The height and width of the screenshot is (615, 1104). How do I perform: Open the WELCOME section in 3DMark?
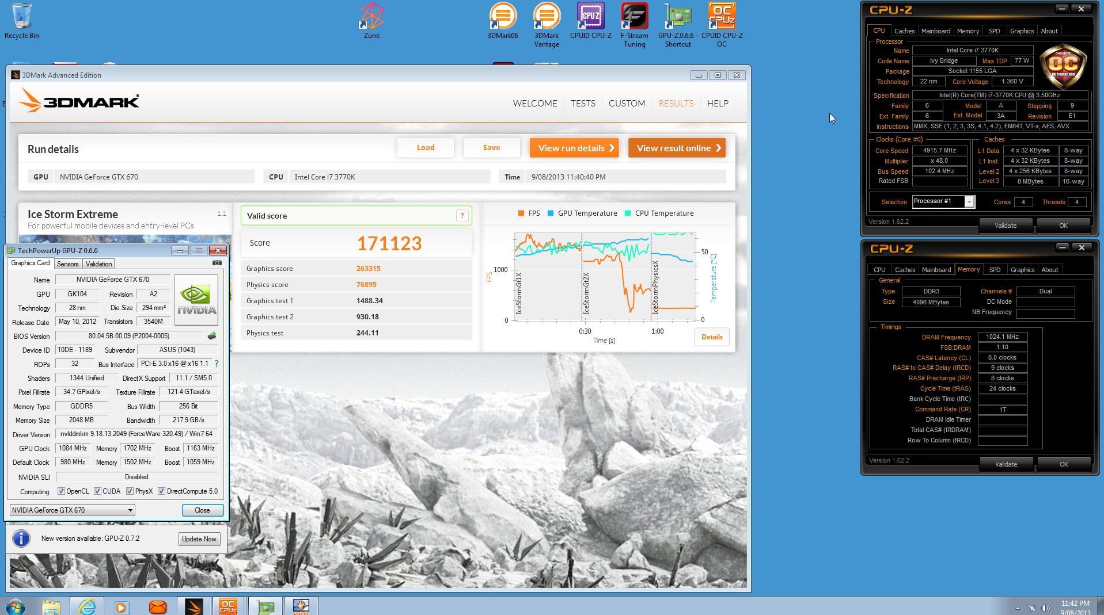[x=535, y=103]
